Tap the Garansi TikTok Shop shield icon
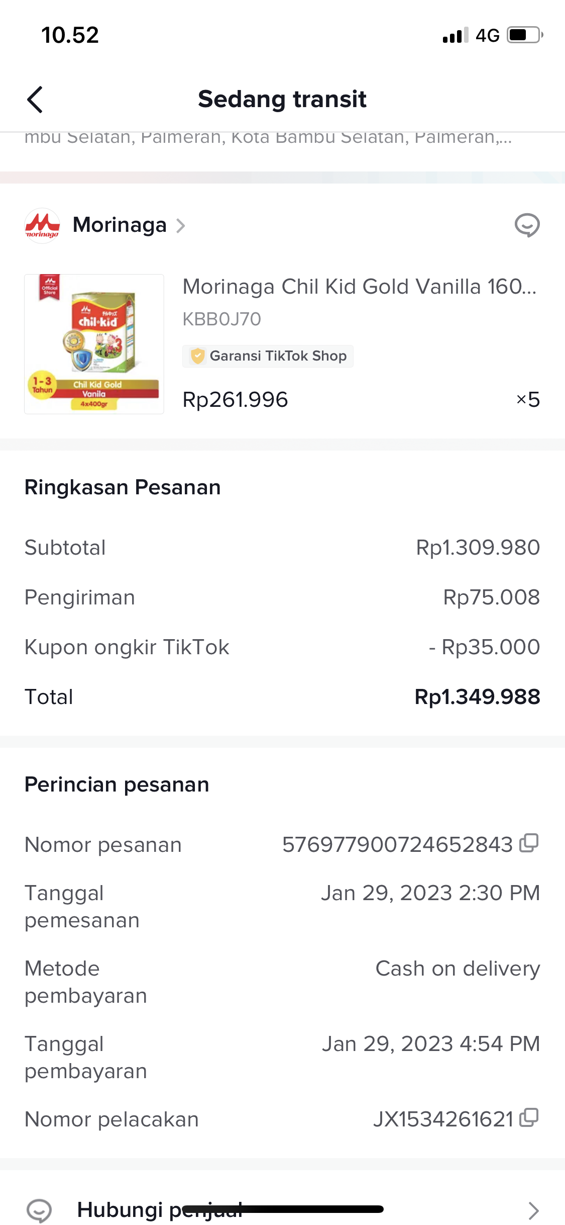The width and height of the screenshot is (565, 1225). point(198,356)
